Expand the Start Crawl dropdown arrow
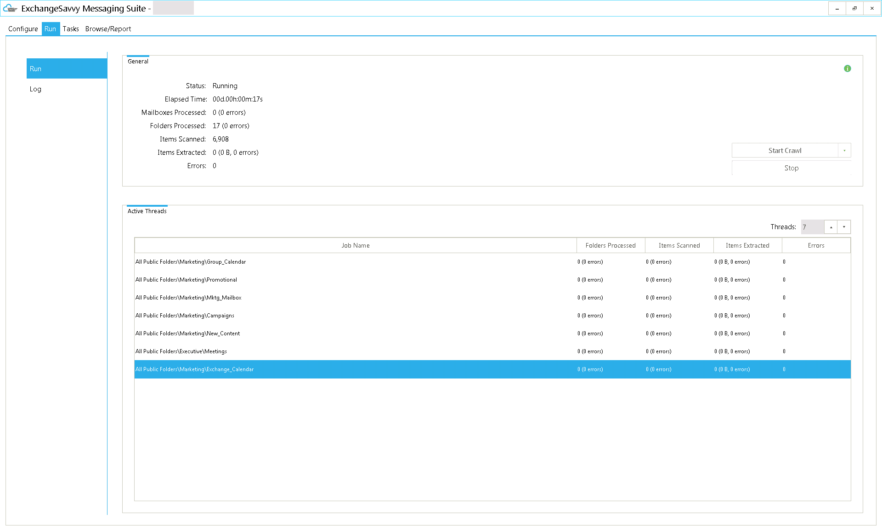The image size is (882, 531). tap(844, 150)
